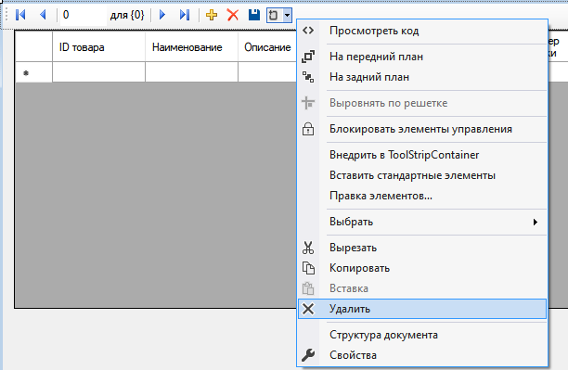This screenshot has height=370, width=568.
Task: Focus the current position field showing 0
Action: point(84,15)
